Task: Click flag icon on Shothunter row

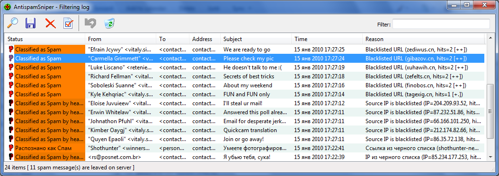Action: coord(11,148)
